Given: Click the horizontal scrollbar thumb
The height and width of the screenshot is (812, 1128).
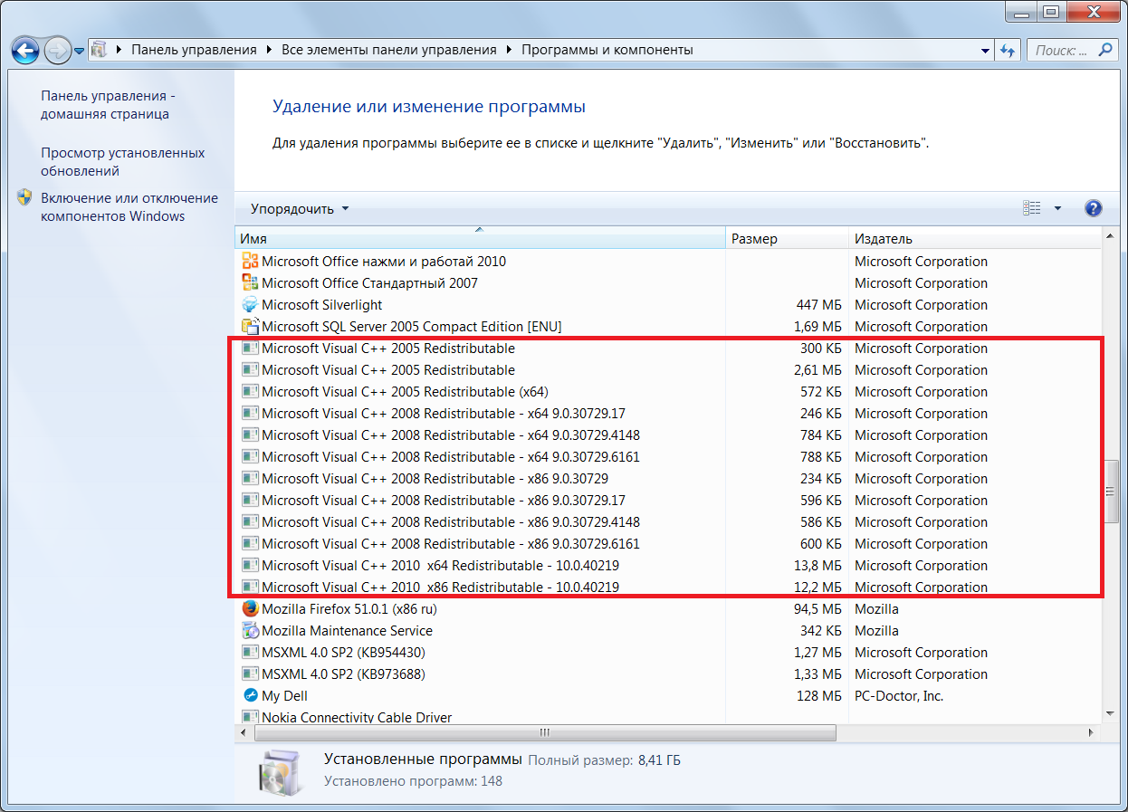Looking at the screenshot, I should 545,732.
